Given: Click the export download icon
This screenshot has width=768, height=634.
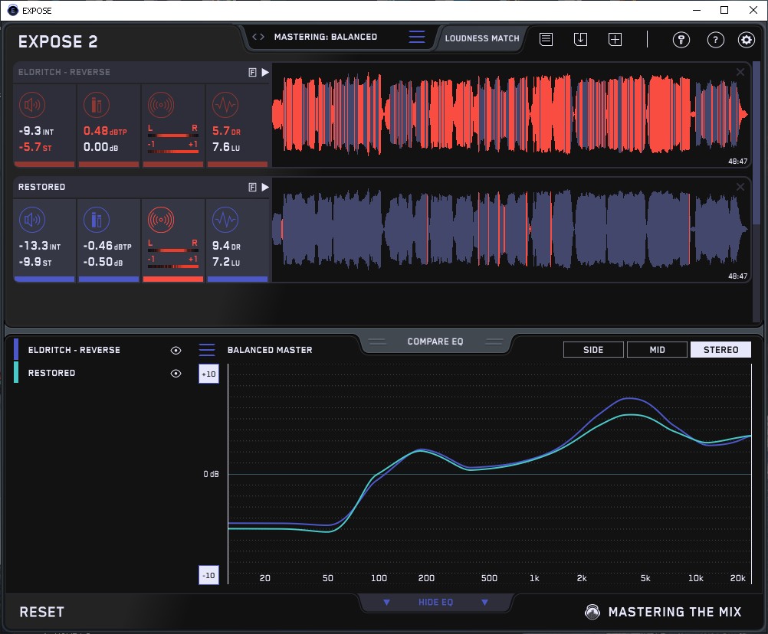Looking at the screenshot, I should tap(580, 39).
